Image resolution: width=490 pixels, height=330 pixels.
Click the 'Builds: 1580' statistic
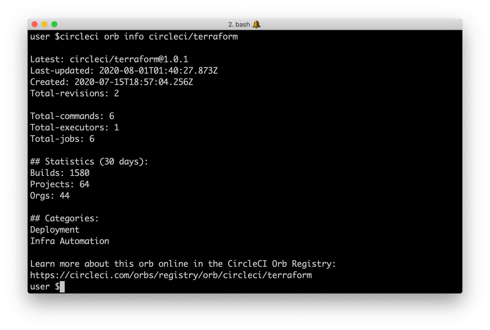[x=60, y=173]
